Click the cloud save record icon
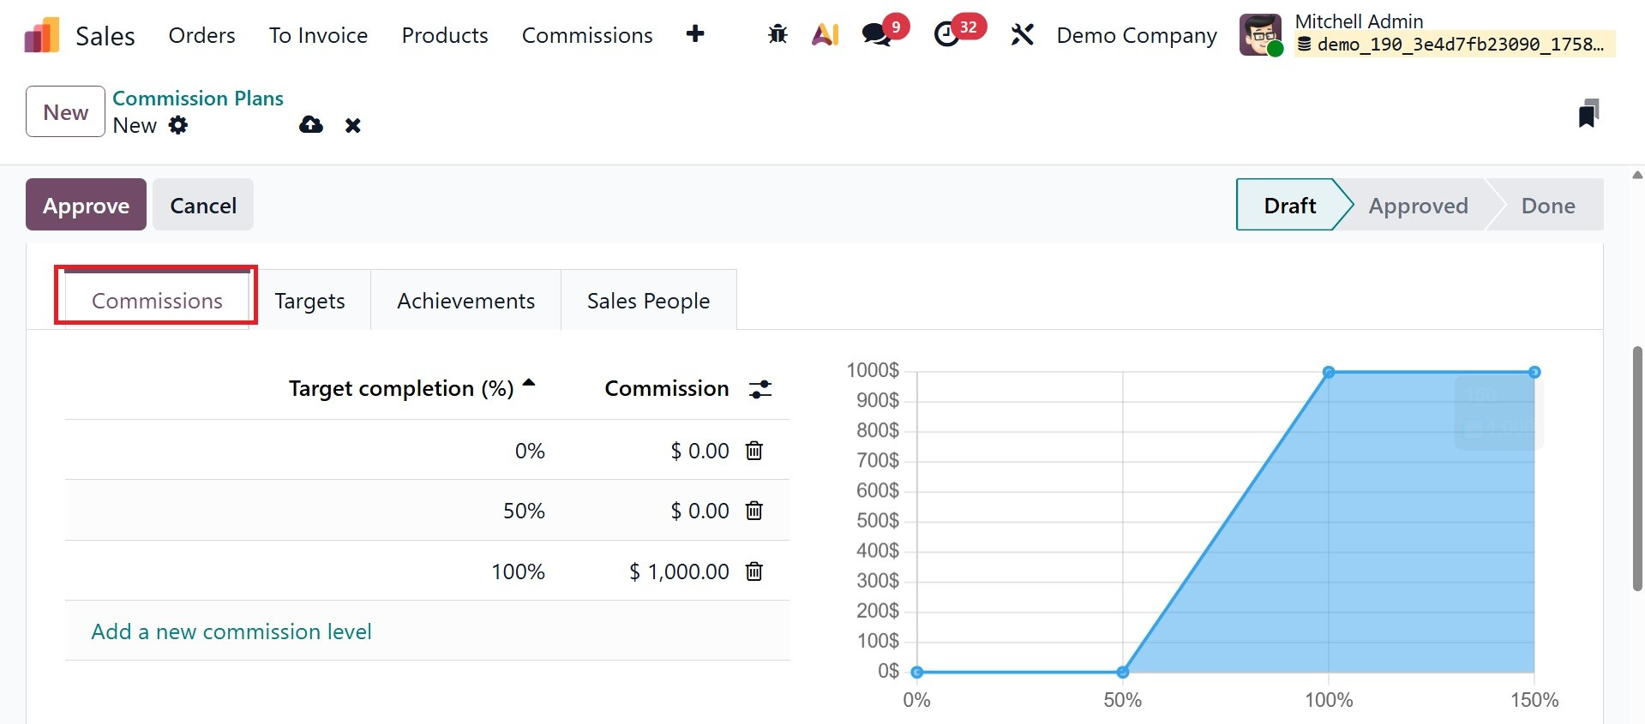The image size is (1645, 724). pyautogui.click(x=311, y=125)
